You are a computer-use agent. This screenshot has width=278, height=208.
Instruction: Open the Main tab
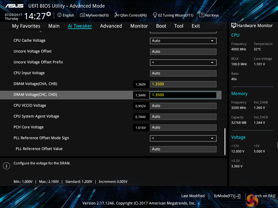54,26
